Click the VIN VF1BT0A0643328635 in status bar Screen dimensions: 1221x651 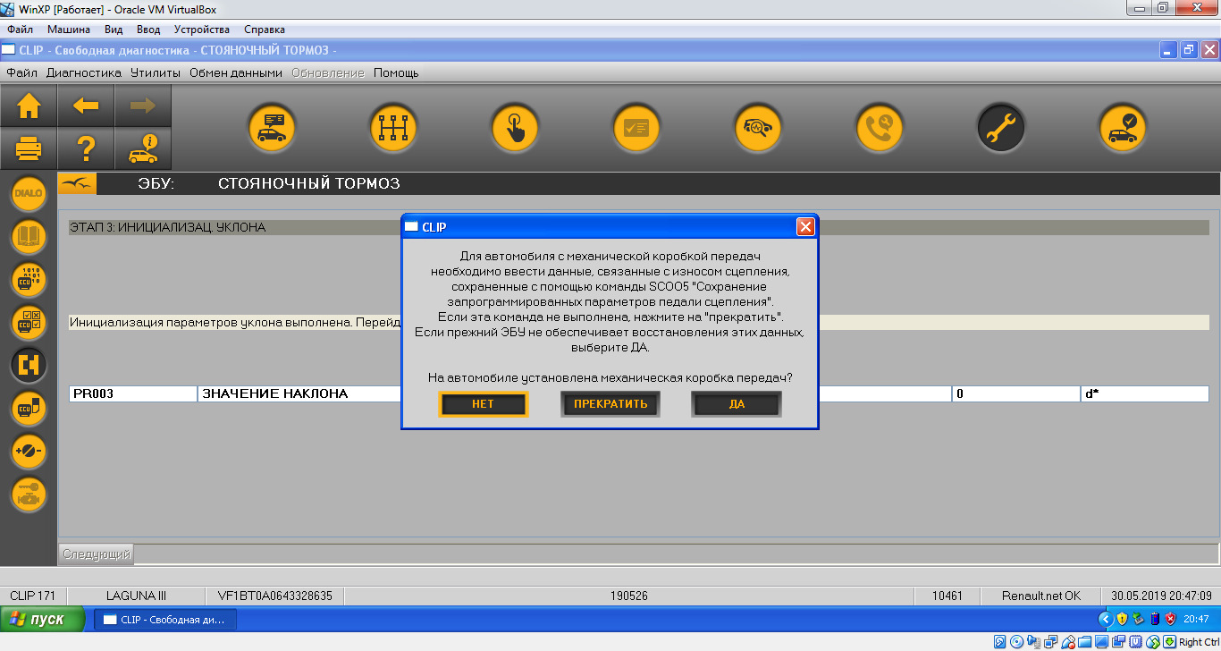[x=274, y=596]
